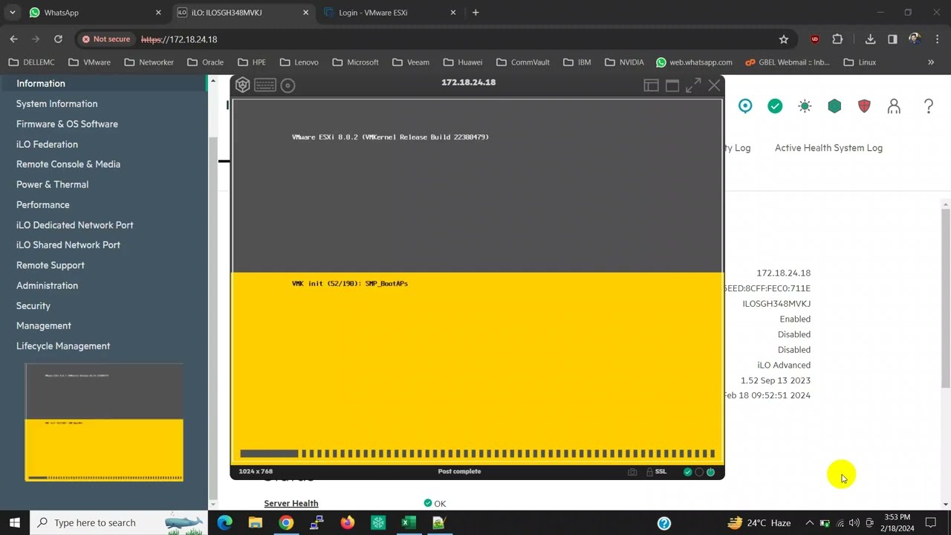Click the green hexagon icon in iLO header
This screenshot has width=951, height=535.
pyautogui.click(x=834, y=106)
